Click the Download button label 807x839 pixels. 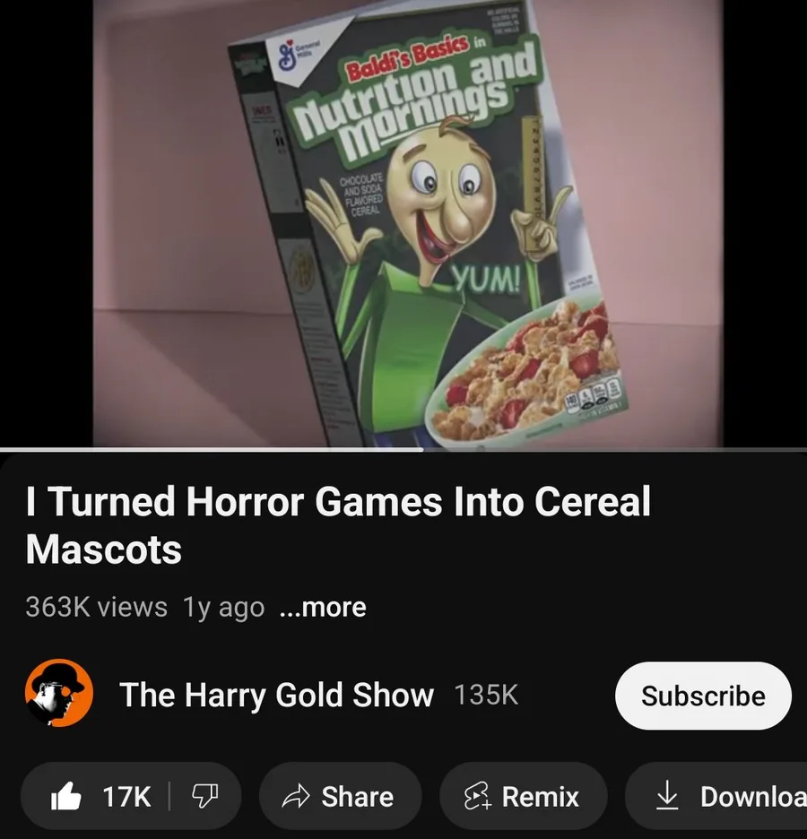[x=753, y=797]
